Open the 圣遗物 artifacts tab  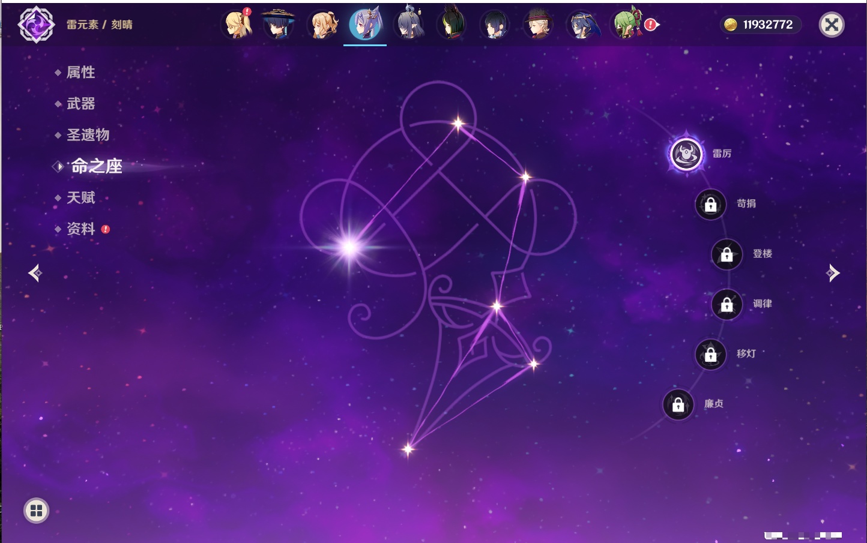click(x=88, y=135)
